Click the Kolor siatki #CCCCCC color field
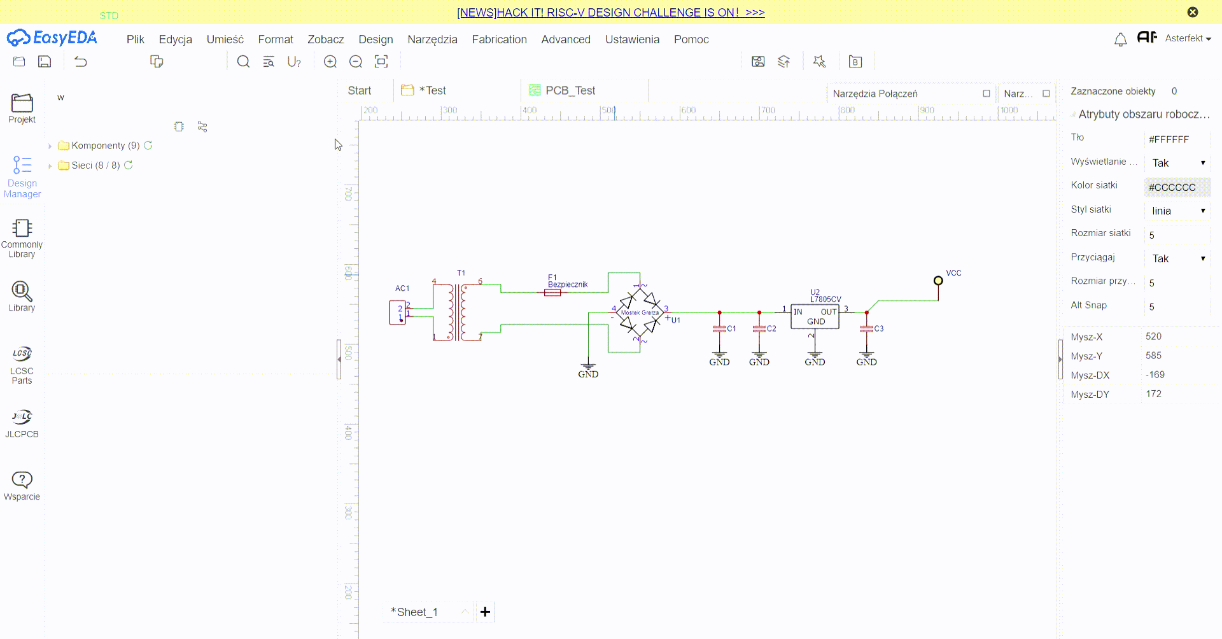The image size is (1222, 639). coord(1176,187)
